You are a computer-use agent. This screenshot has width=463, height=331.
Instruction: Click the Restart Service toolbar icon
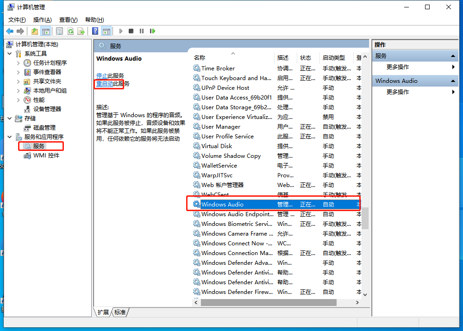(x=152, y=31)
